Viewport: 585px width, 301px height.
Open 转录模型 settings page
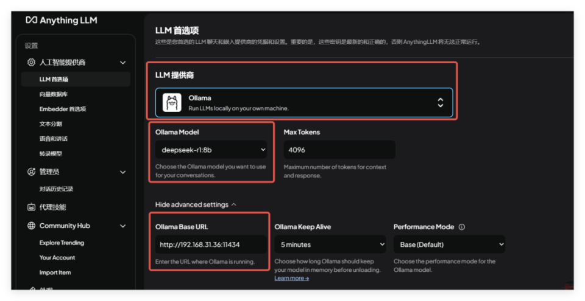click(51, 154)
